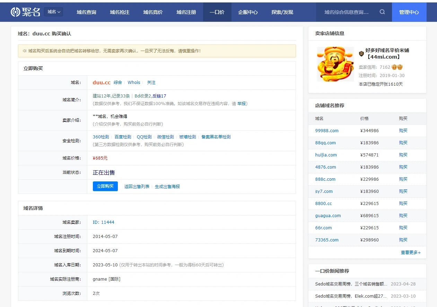Open the huijia.com domain link

coord(326,155)
